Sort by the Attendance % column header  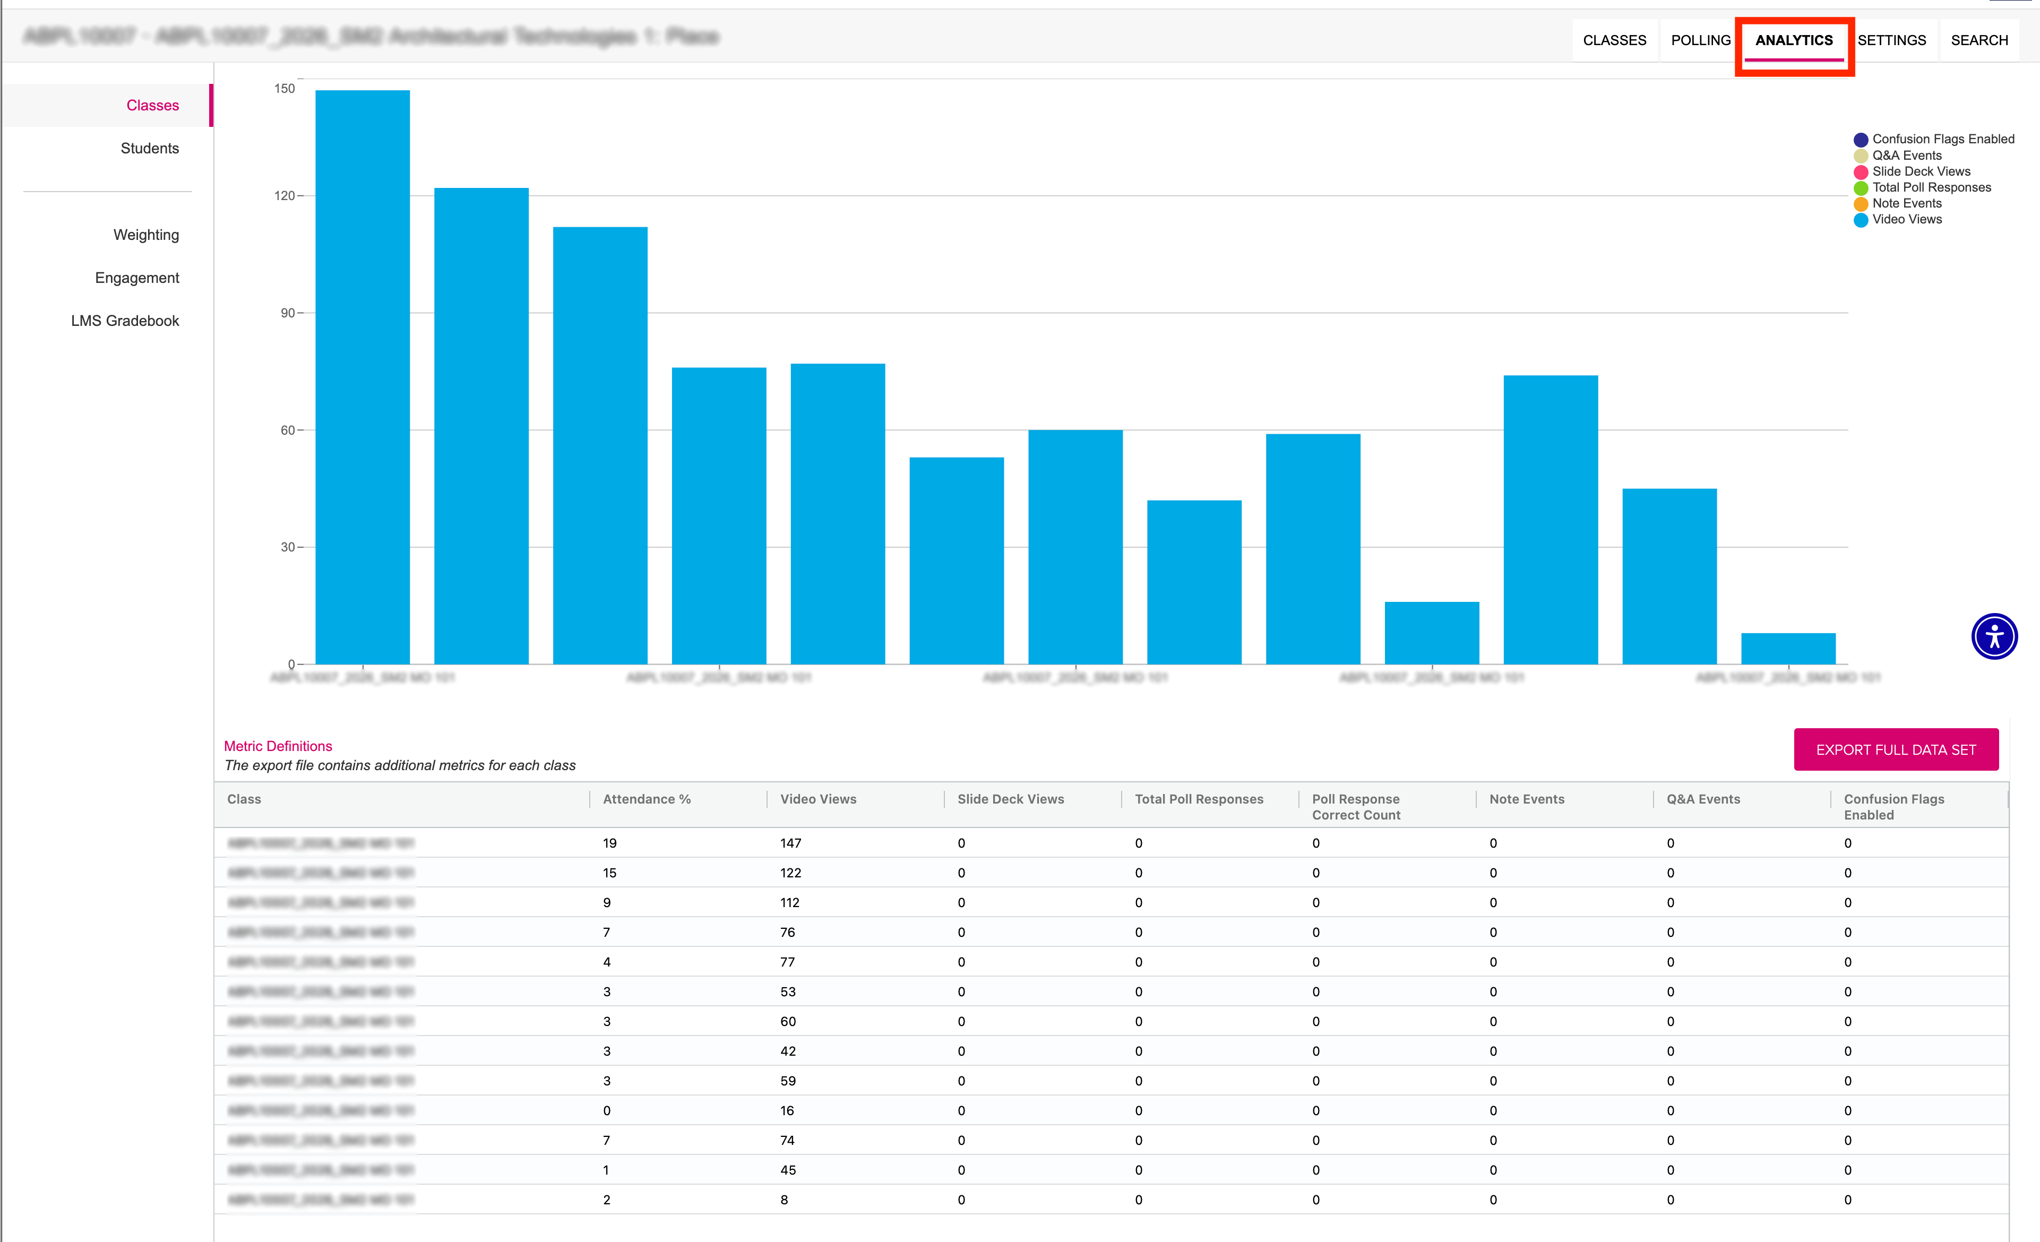point(647,799)
